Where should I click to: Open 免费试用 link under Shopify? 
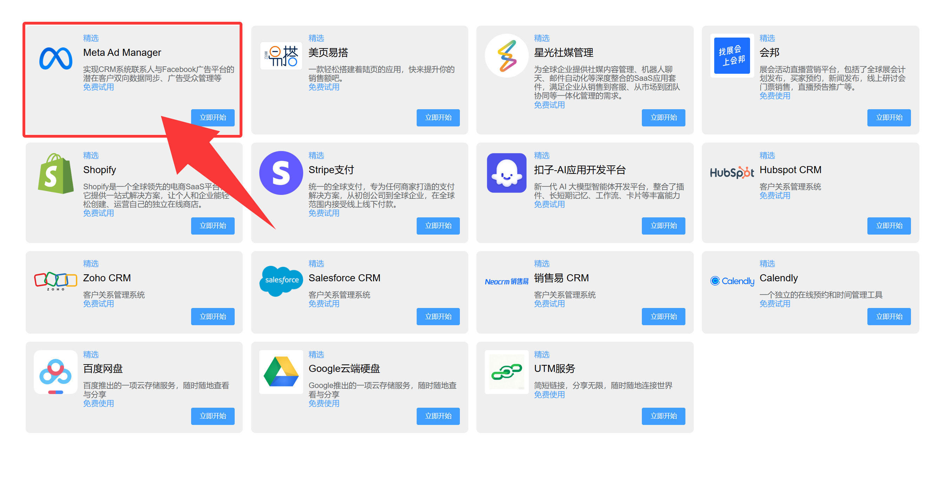click(98, 213)
